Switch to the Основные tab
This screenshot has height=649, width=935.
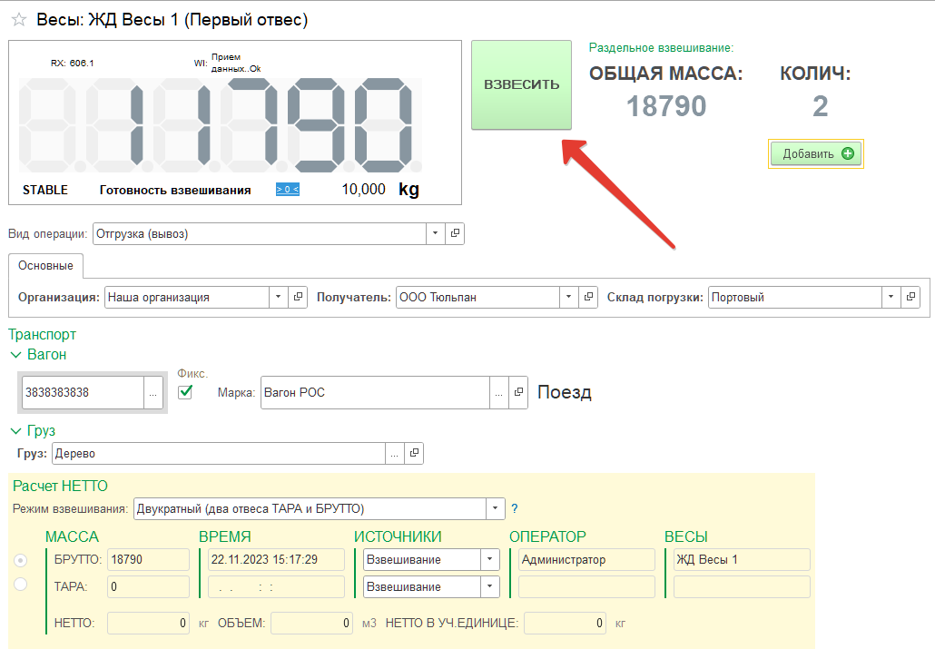(45, 266)
